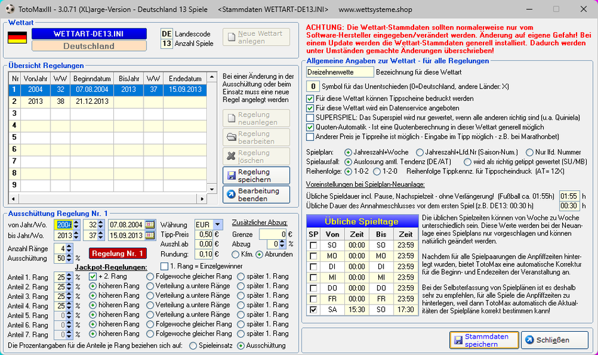Uncheck the SP box for the SA row

pyautogui.click(x=313, y=310)
